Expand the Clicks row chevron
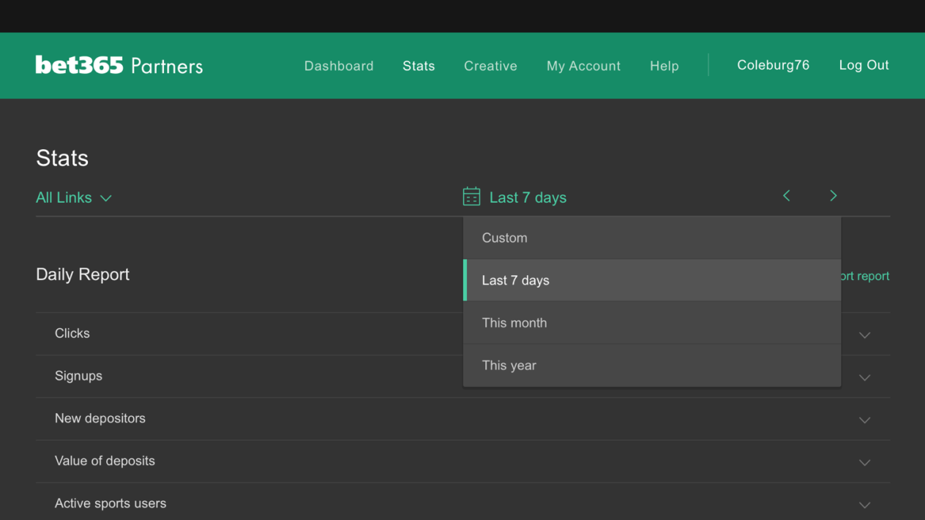This screenshot has height=520, width=925. tap(864, 335)
